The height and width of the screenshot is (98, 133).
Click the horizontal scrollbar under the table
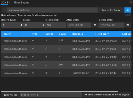(60, 91)
